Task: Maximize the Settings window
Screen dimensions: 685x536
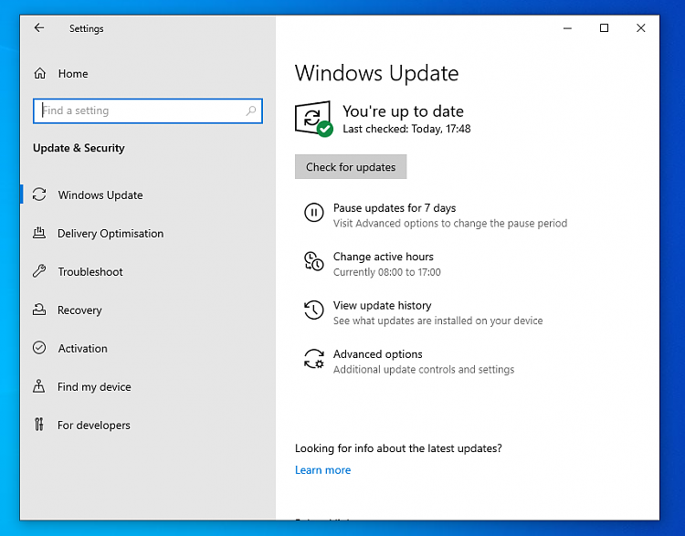Action: pos(605,28)
